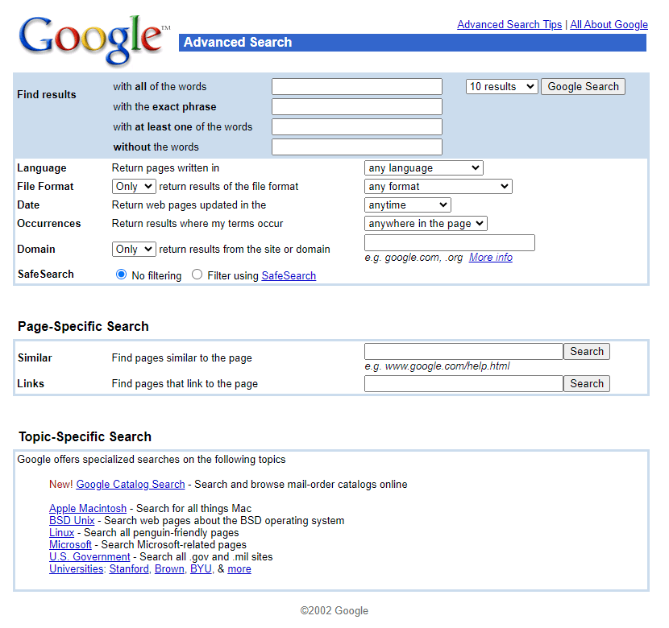Select the No filtering radio button
Image resolution: width=669 pixels, height=628 pixels.
[x=121, y=275]
